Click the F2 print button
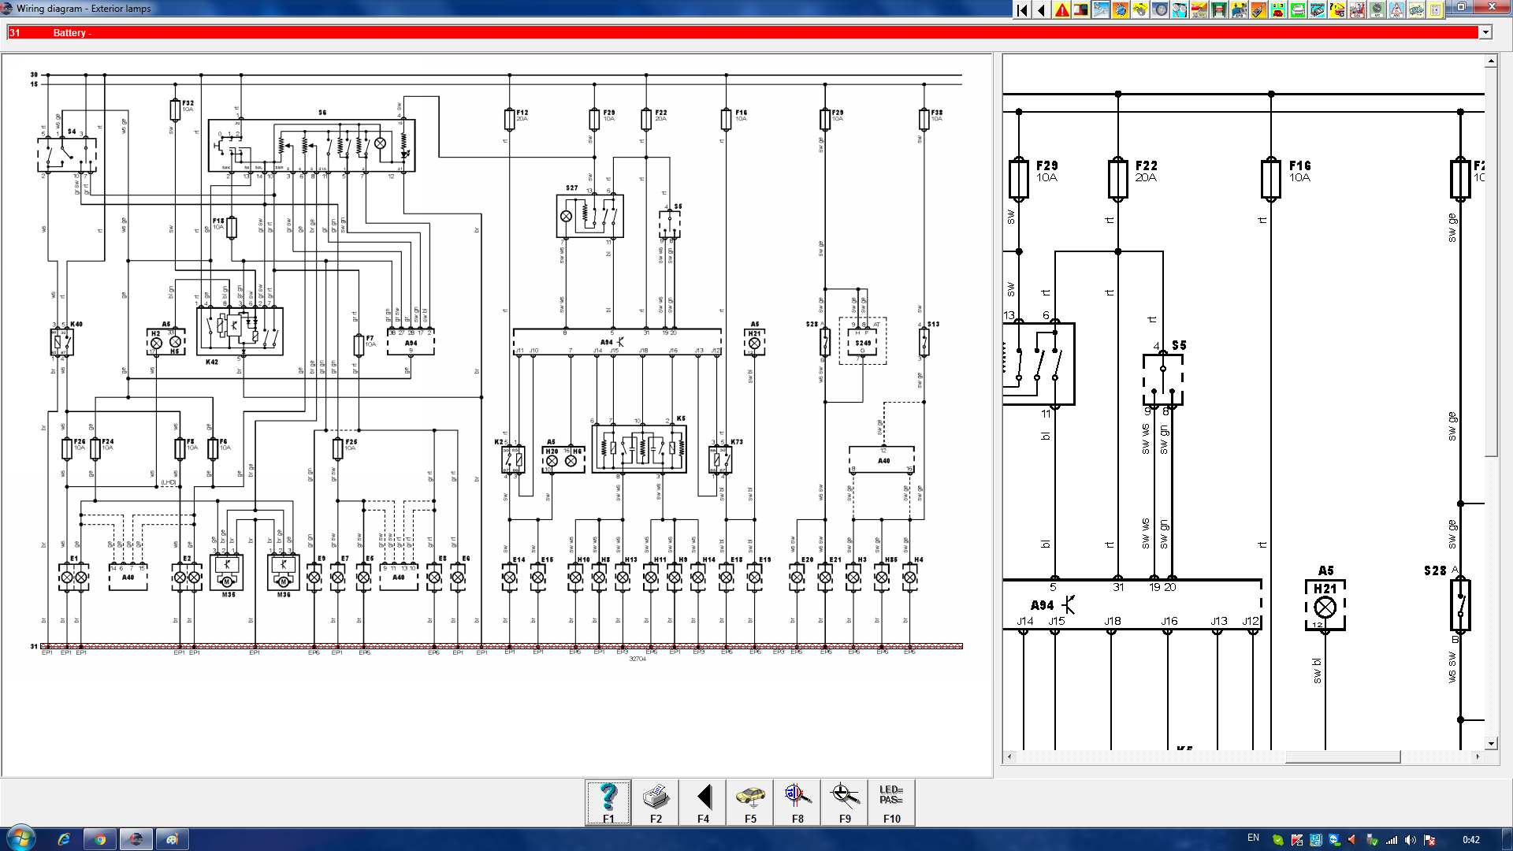The height and width of the screenshot is (851, 1513). (x=656, y=803)
